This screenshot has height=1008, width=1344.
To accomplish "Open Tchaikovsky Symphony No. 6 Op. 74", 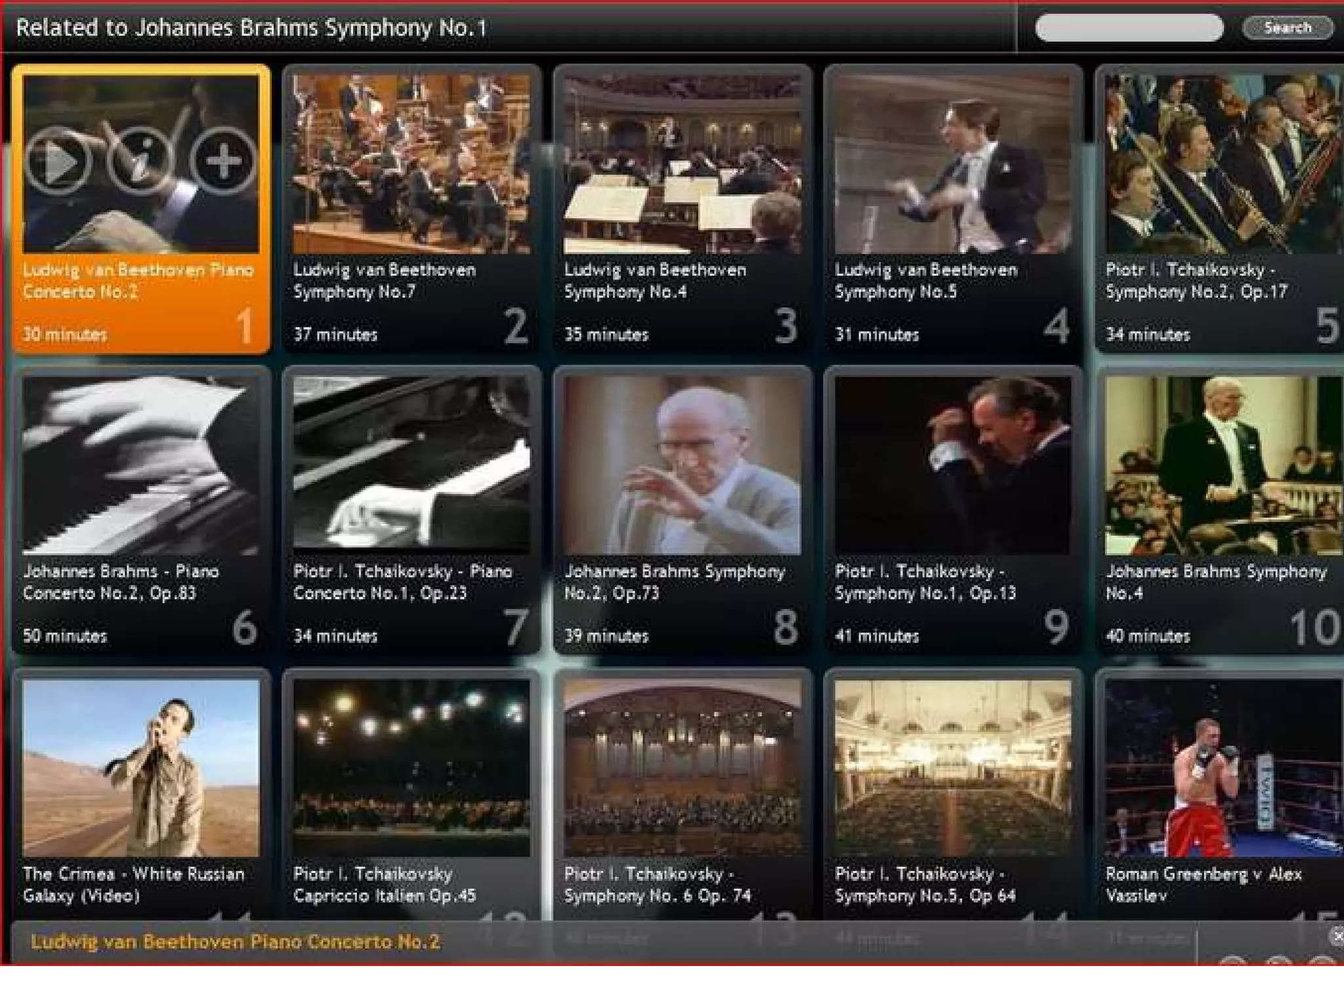I will click(x=682, y=768).
